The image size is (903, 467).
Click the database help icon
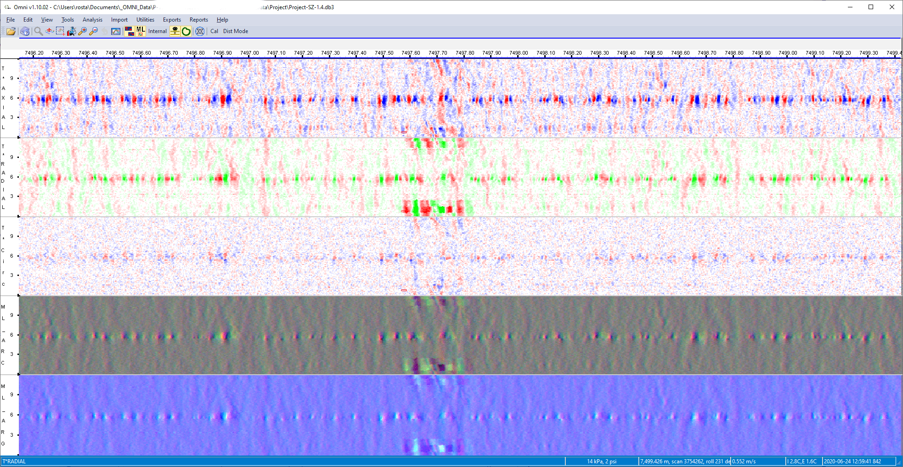coord(25,31)
